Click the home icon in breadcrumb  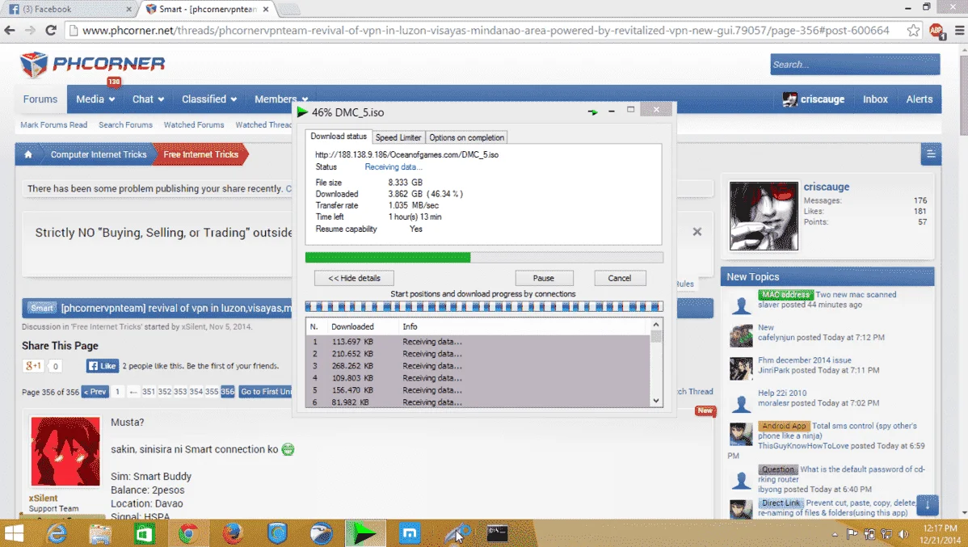27,154
